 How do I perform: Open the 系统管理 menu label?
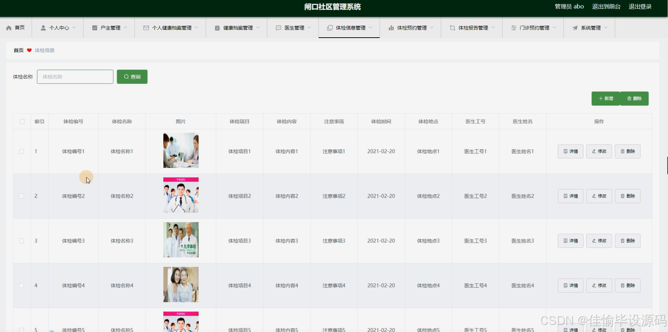(591, 28)
